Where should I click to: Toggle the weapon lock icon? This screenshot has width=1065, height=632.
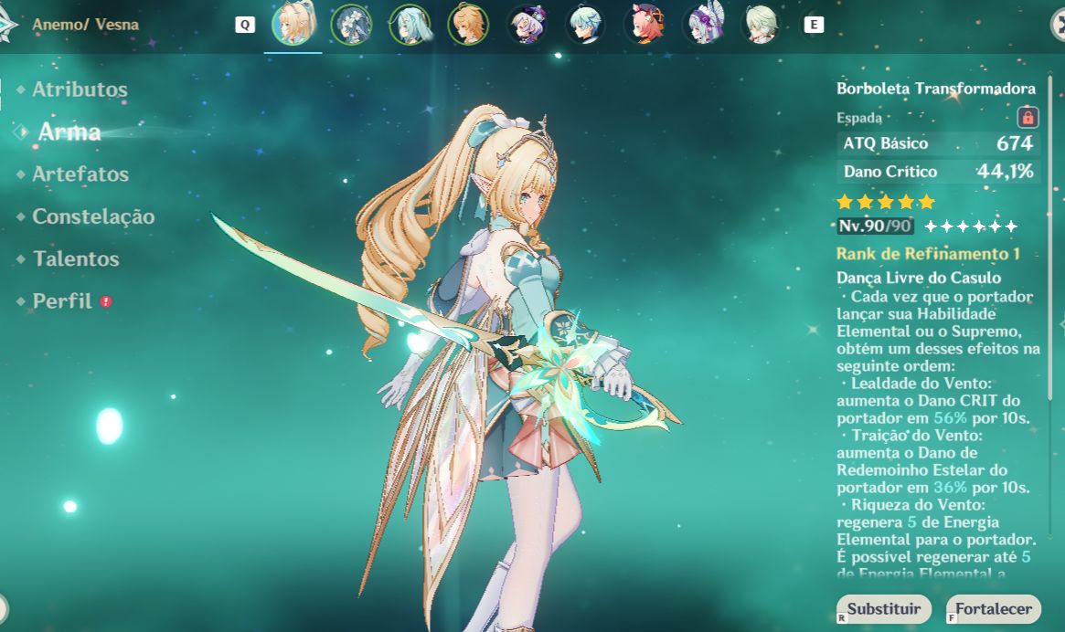1028,118
